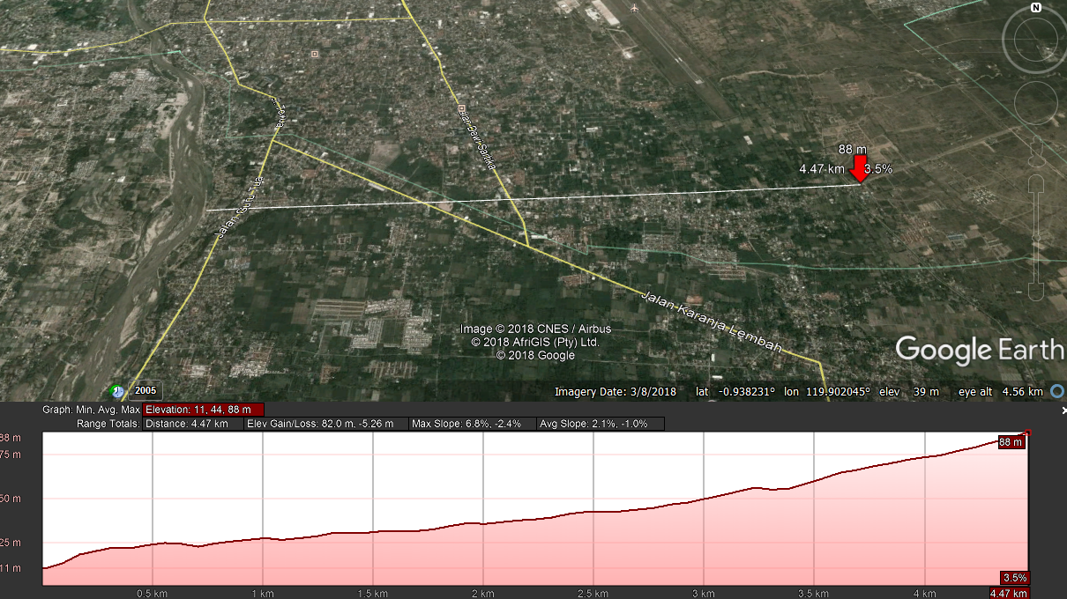Viewport: 1067px width, 599px height.
Task: Close the elevation profile panel
Action: 1060,410
